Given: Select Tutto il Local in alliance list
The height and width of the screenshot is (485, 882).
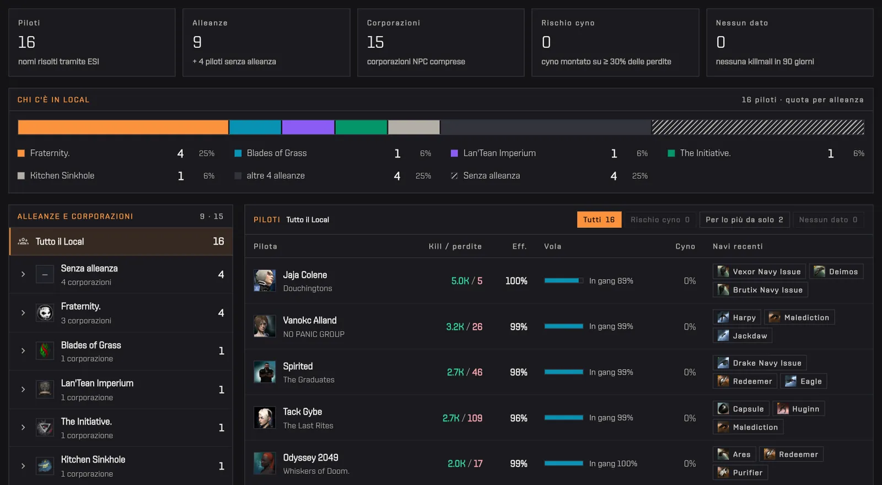Looking at the screenshot, I should 121,242.
